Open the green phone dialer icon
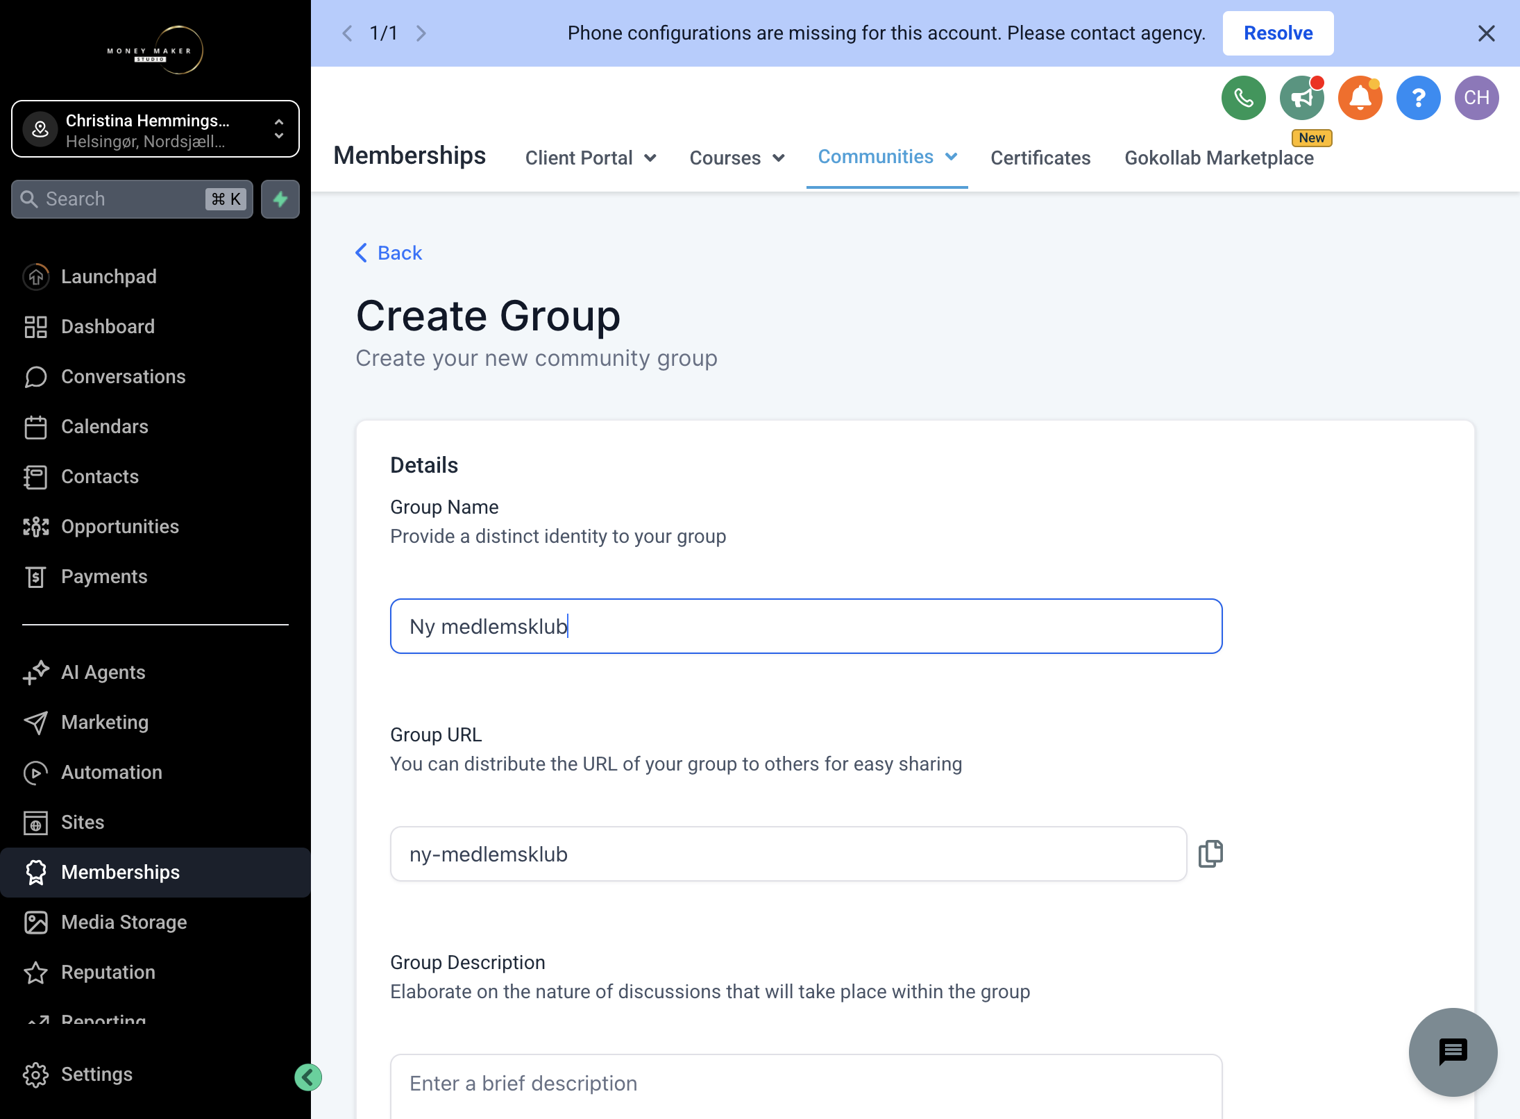1520x1119 pixels. point(1243,98)
